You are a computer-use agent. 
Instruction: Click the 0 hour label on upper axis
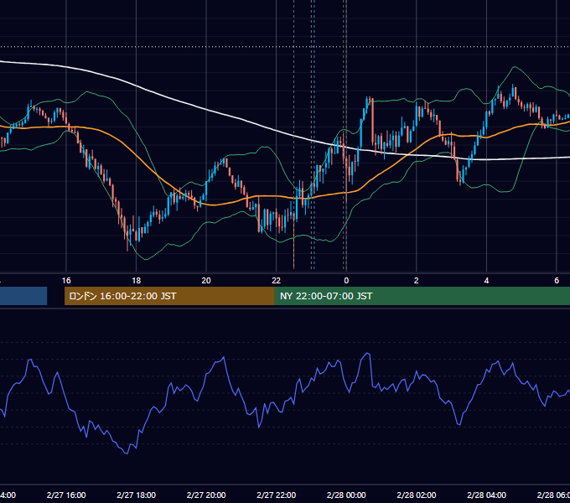[x=346, y=281]
